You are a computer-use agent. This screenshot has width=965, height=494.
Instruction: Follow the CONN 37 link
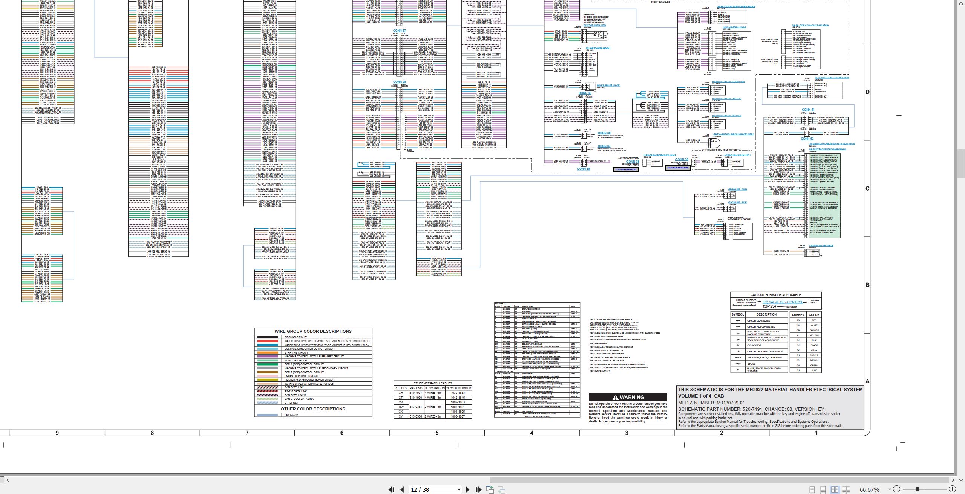pyautogui.click(x=604, y=146)
